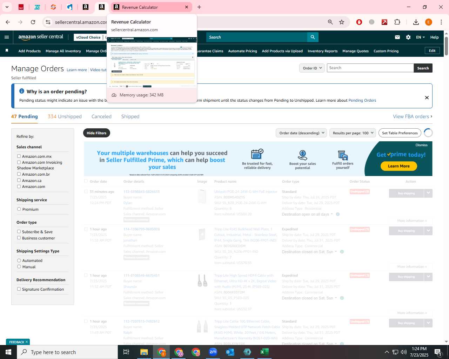Dismiss the FEEDBACK tab via its X
The image size is (449, 359).
[x=27, y=342]
